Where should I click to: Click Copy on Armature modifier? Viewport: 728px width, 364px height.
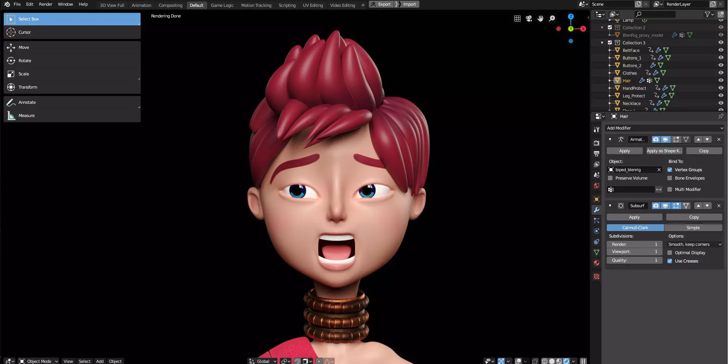704,151
